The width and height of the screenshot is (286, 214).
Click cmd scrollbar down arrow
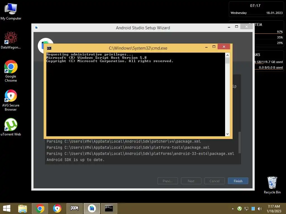click(x=227, y=134)
